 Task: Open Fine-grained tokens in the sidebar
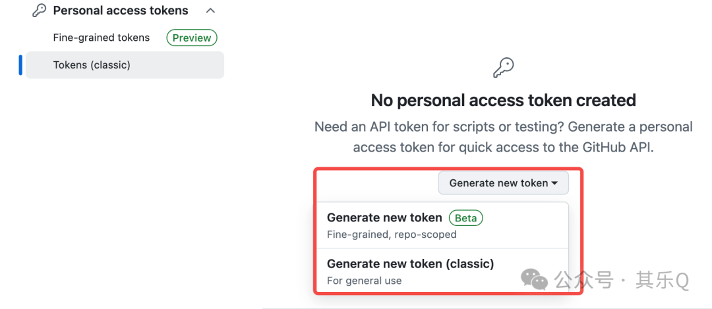102,38
